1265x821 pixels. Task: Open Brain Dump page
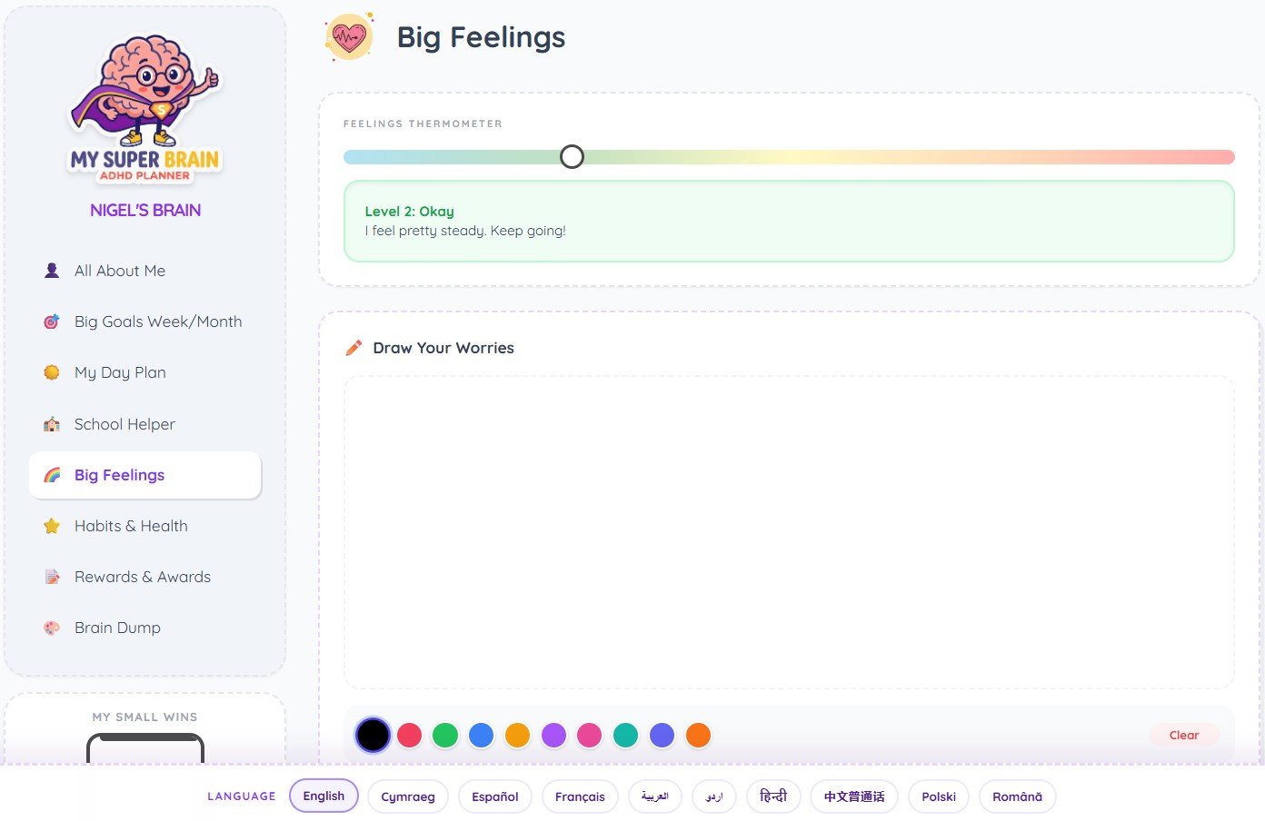145,628
